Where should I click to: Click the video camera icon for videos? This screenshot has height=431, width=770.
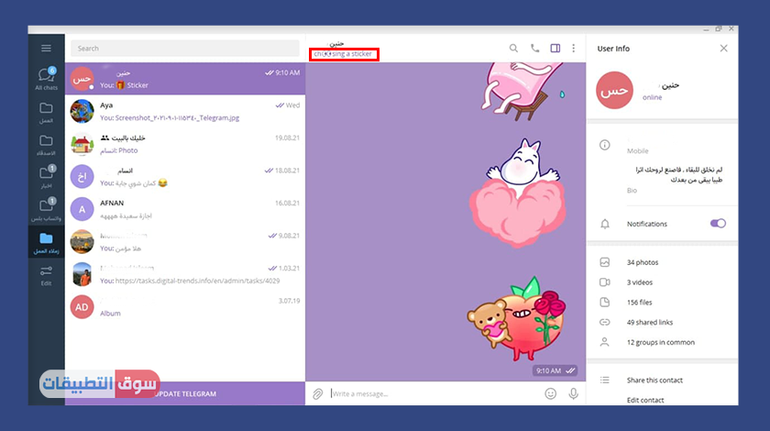tap(604, 282)
